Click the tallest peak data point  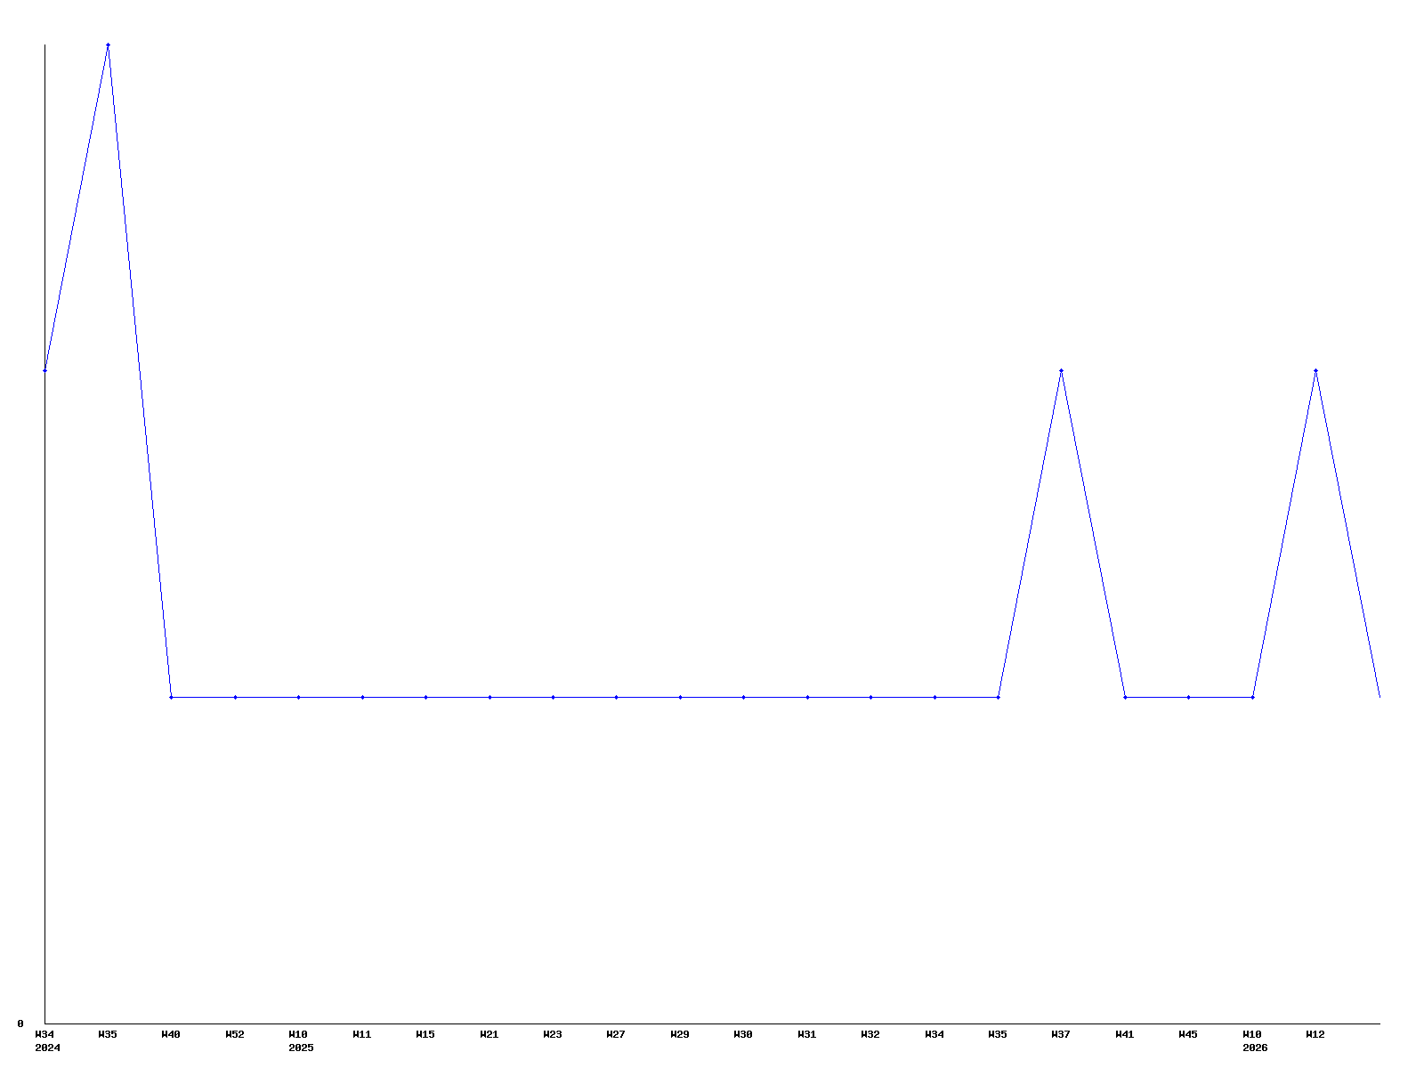coord(108,44)
